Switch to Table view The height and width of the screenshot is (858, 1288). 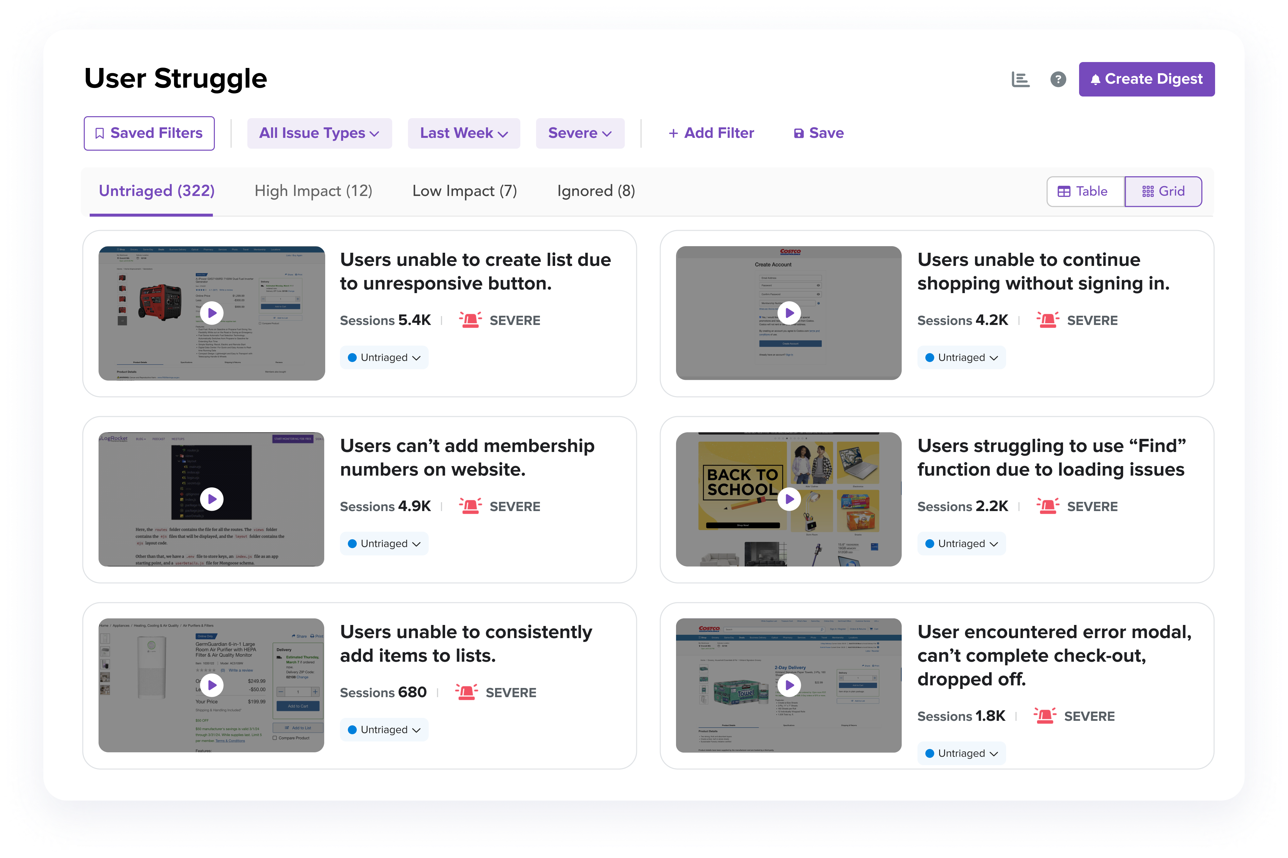(x=1085, y=191)
